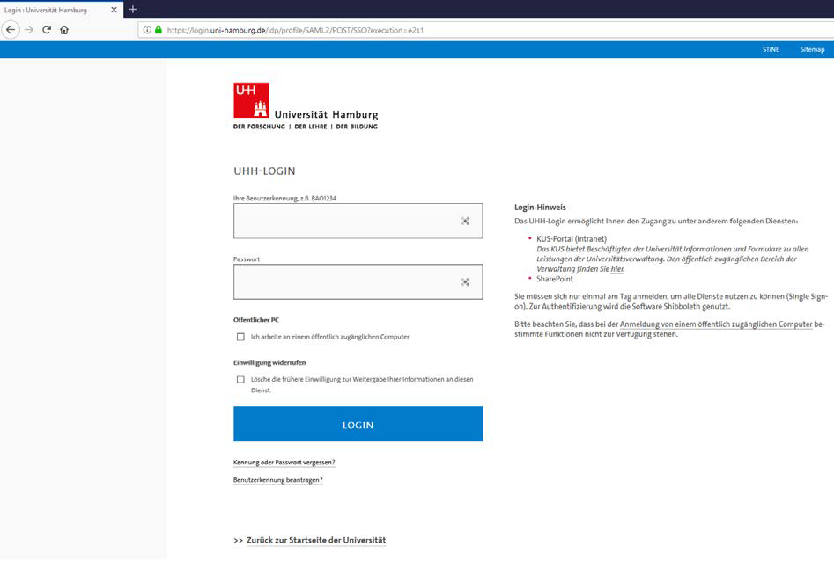This screenshot has height=561, width=834.
Task: Click the green padlock security icon
Action: click(x=158, y=30)
